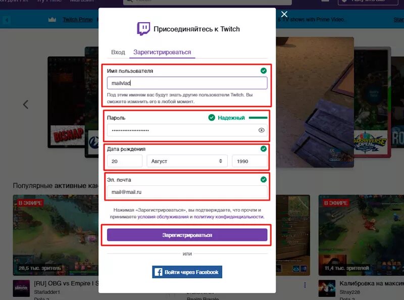This screenshot has height=300, width=404.
Task: Click the Twitch logo in dialog header
Action: point(143,29)
